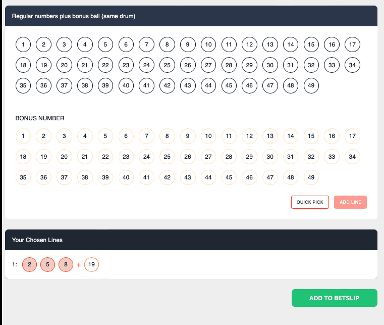Image resolution: width=384 pixels, height=325 pixels.
Task: Pick regular number 23 in top grid
Action: coord(126,65)
